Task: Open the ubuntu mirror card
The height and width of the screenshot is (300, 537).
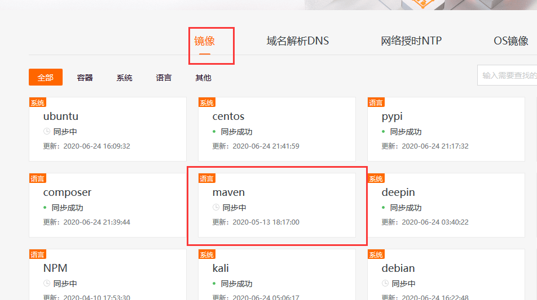Action: pyautogui.click(x=108, y=129)
